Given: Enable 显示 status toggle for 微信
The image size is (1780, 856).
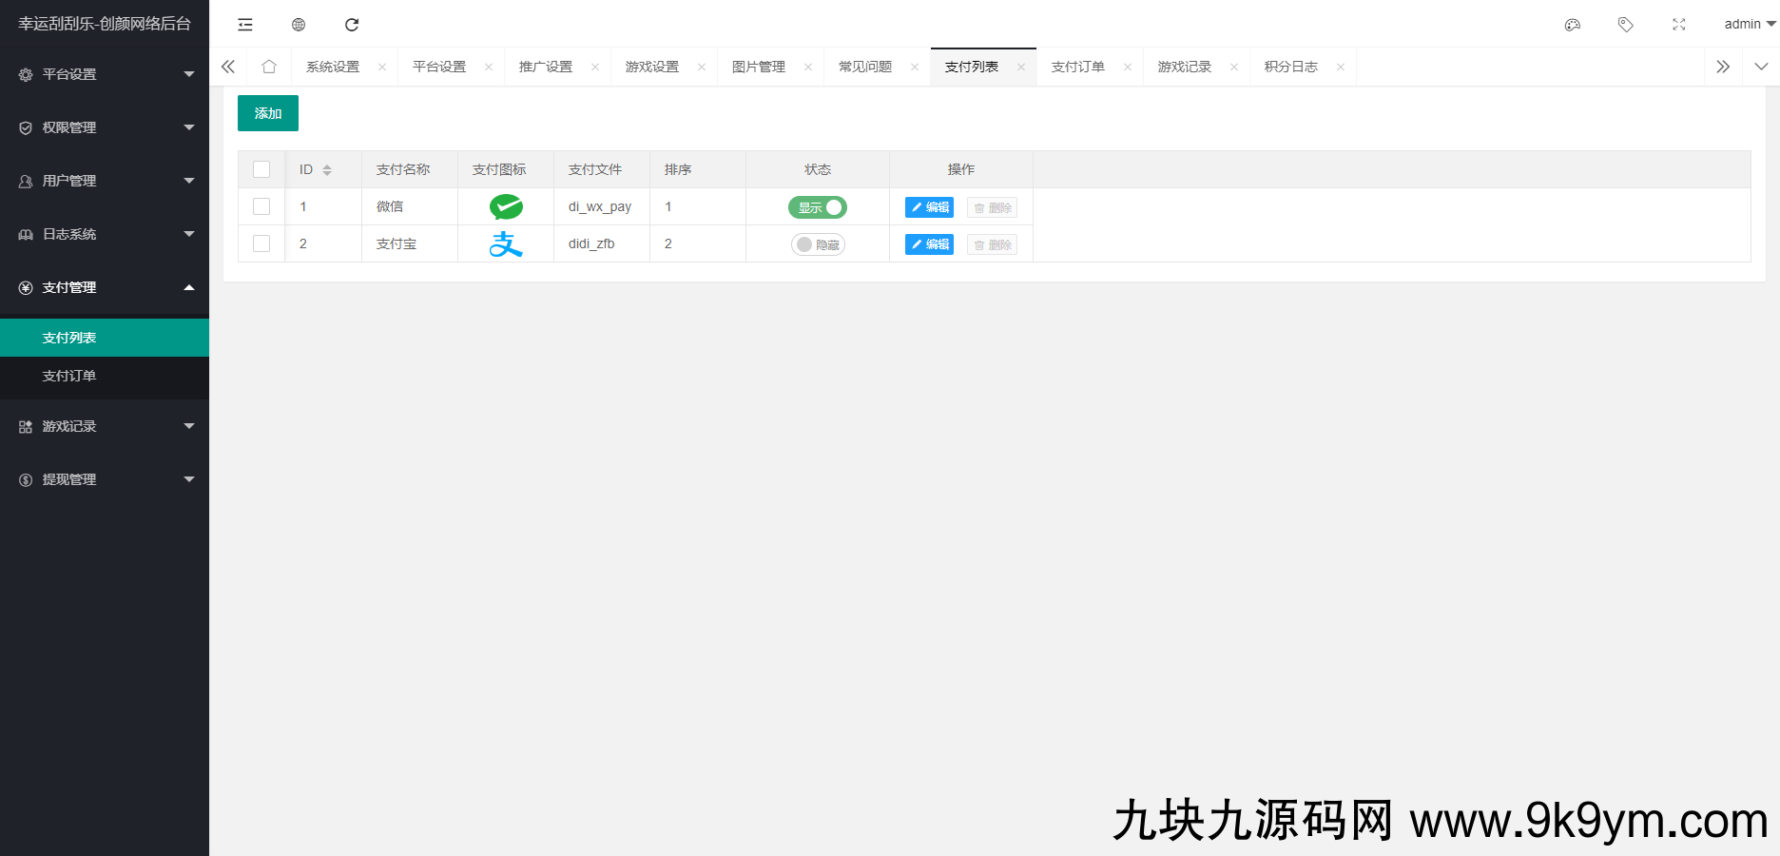Looking at the screenshot, I should click(x=818, y=206).
